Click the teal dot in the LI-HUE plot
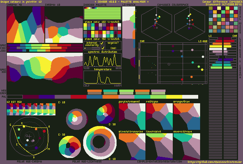The image size is (243, 164). [x=193, y=63]
